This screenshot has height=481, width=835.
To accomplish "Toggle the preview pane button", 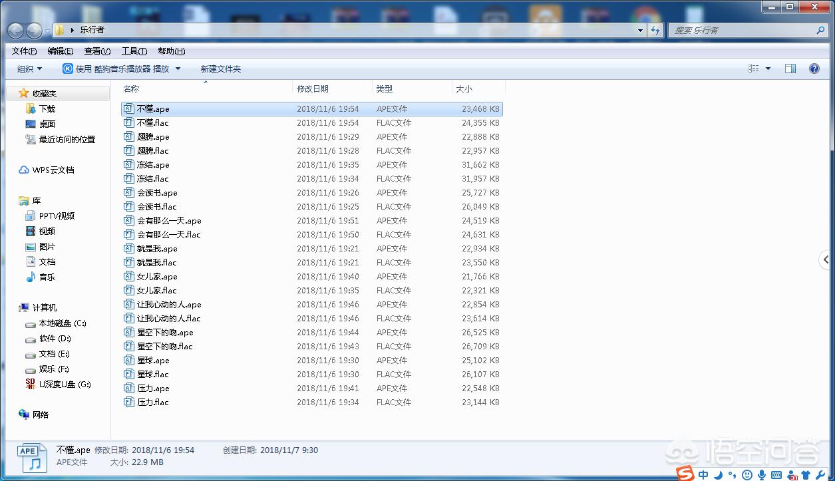I will tap(790, 69).
